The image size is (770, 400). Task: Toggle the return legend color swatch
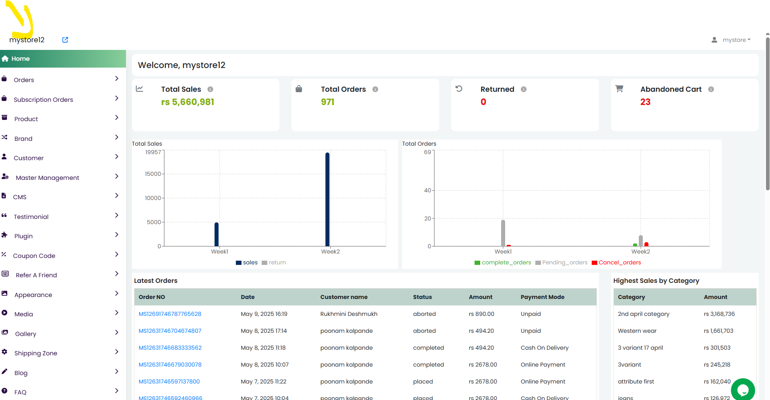264,263
